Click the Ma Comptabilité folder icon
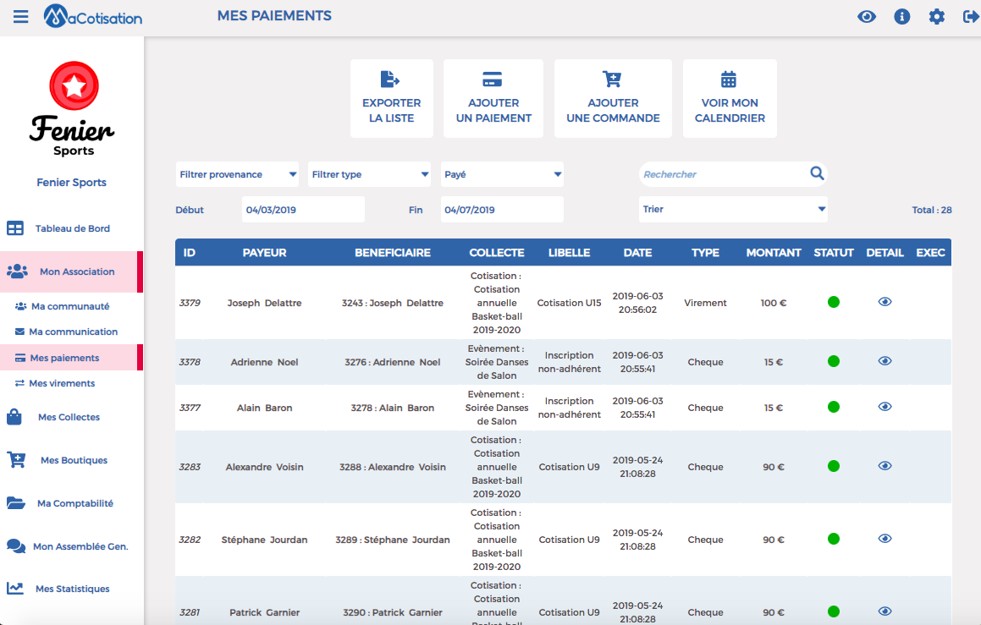 pyautogui.click(x=15, y=503)
